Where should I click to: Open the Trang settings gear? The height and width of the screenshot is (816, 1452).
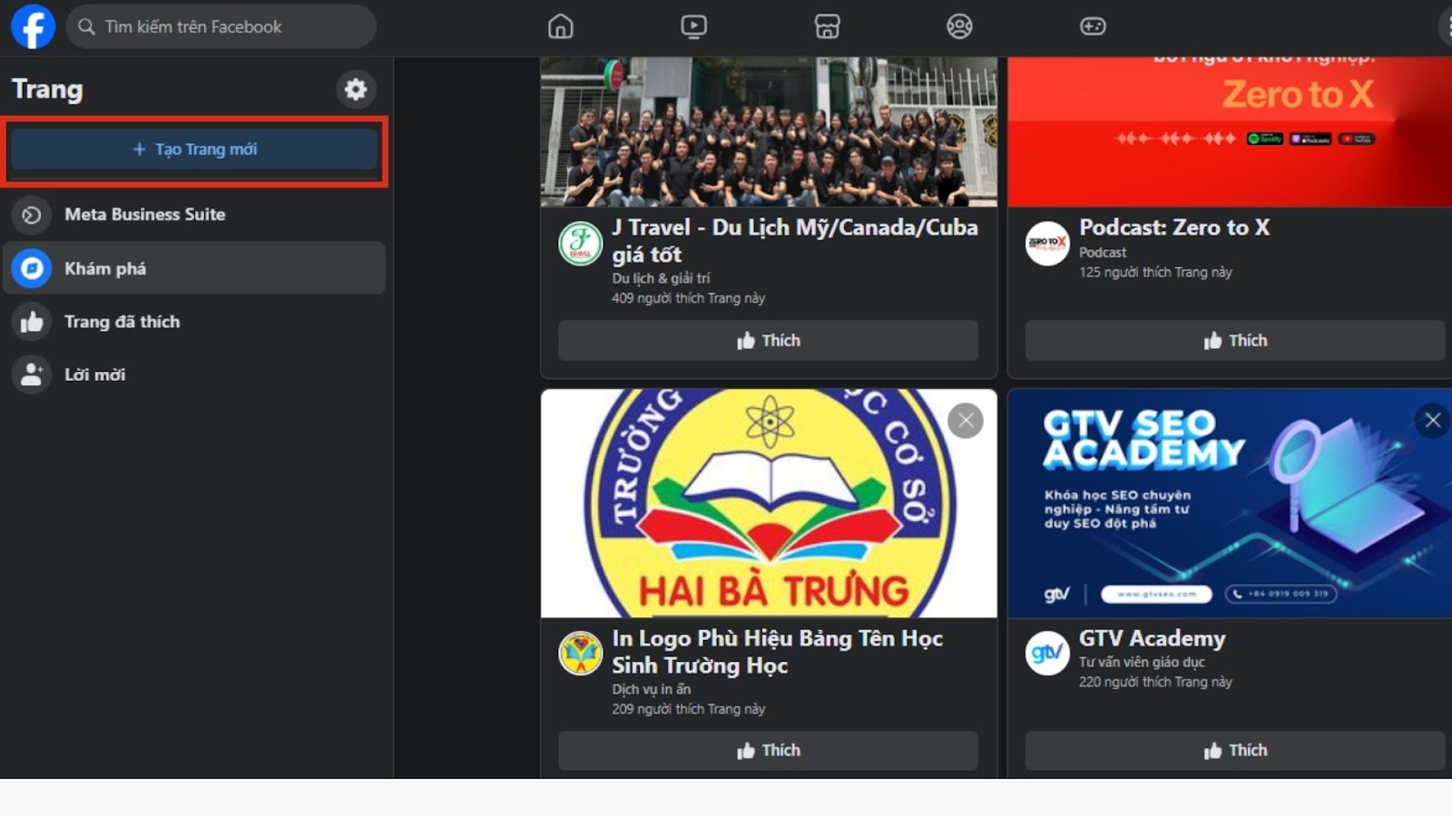click(x=355, y=89)
